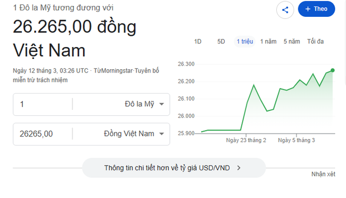The height and width of the screenshot is (198, 346).
Task: Click the Ngày 23 tháng 2 axis label
Action: pos(246,140)
